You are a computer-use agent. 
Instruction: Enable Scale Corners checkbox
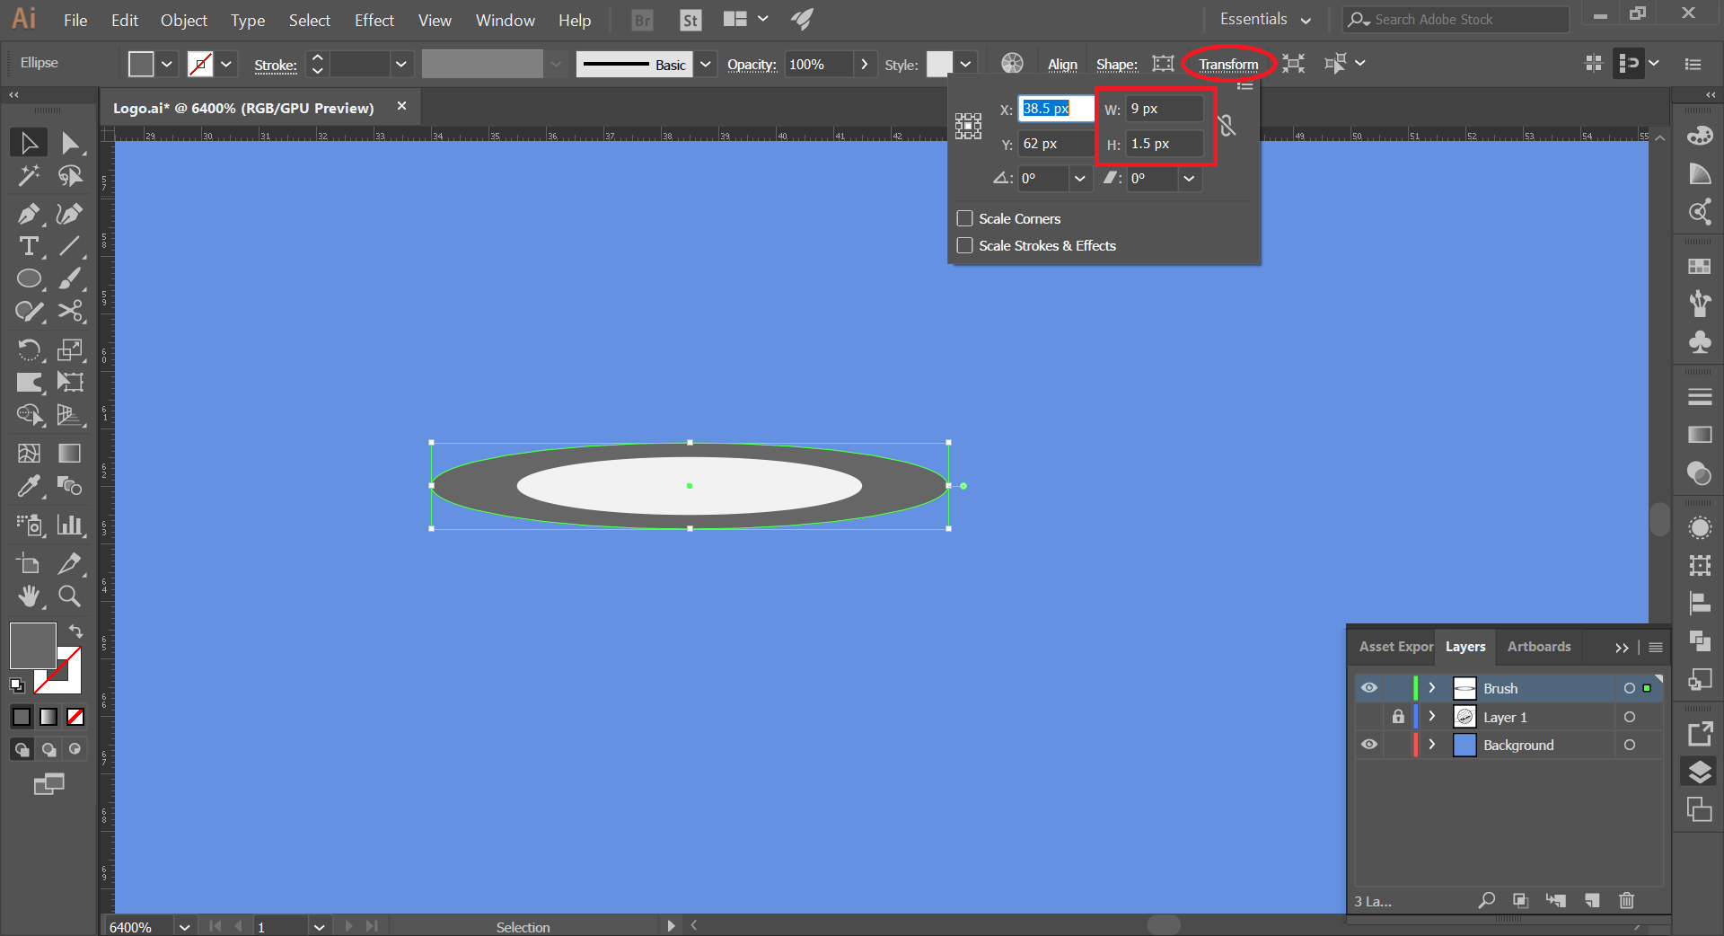(x=965, y=218)
